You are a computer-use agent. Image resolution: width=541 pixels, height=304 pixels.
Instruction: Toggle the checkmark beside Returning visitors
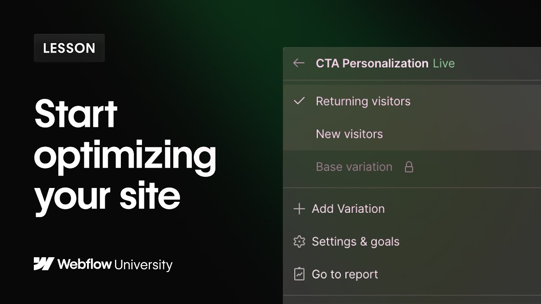(x=299, y=101)
